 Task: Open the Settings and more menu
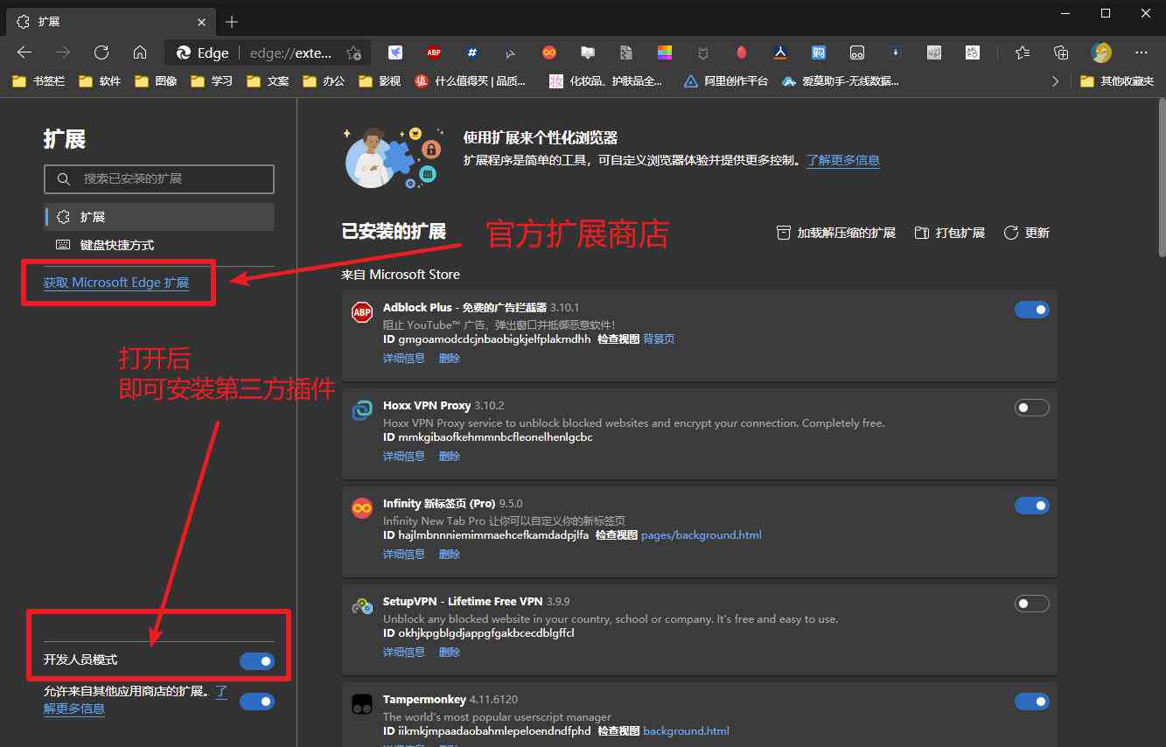(1141, 52)
